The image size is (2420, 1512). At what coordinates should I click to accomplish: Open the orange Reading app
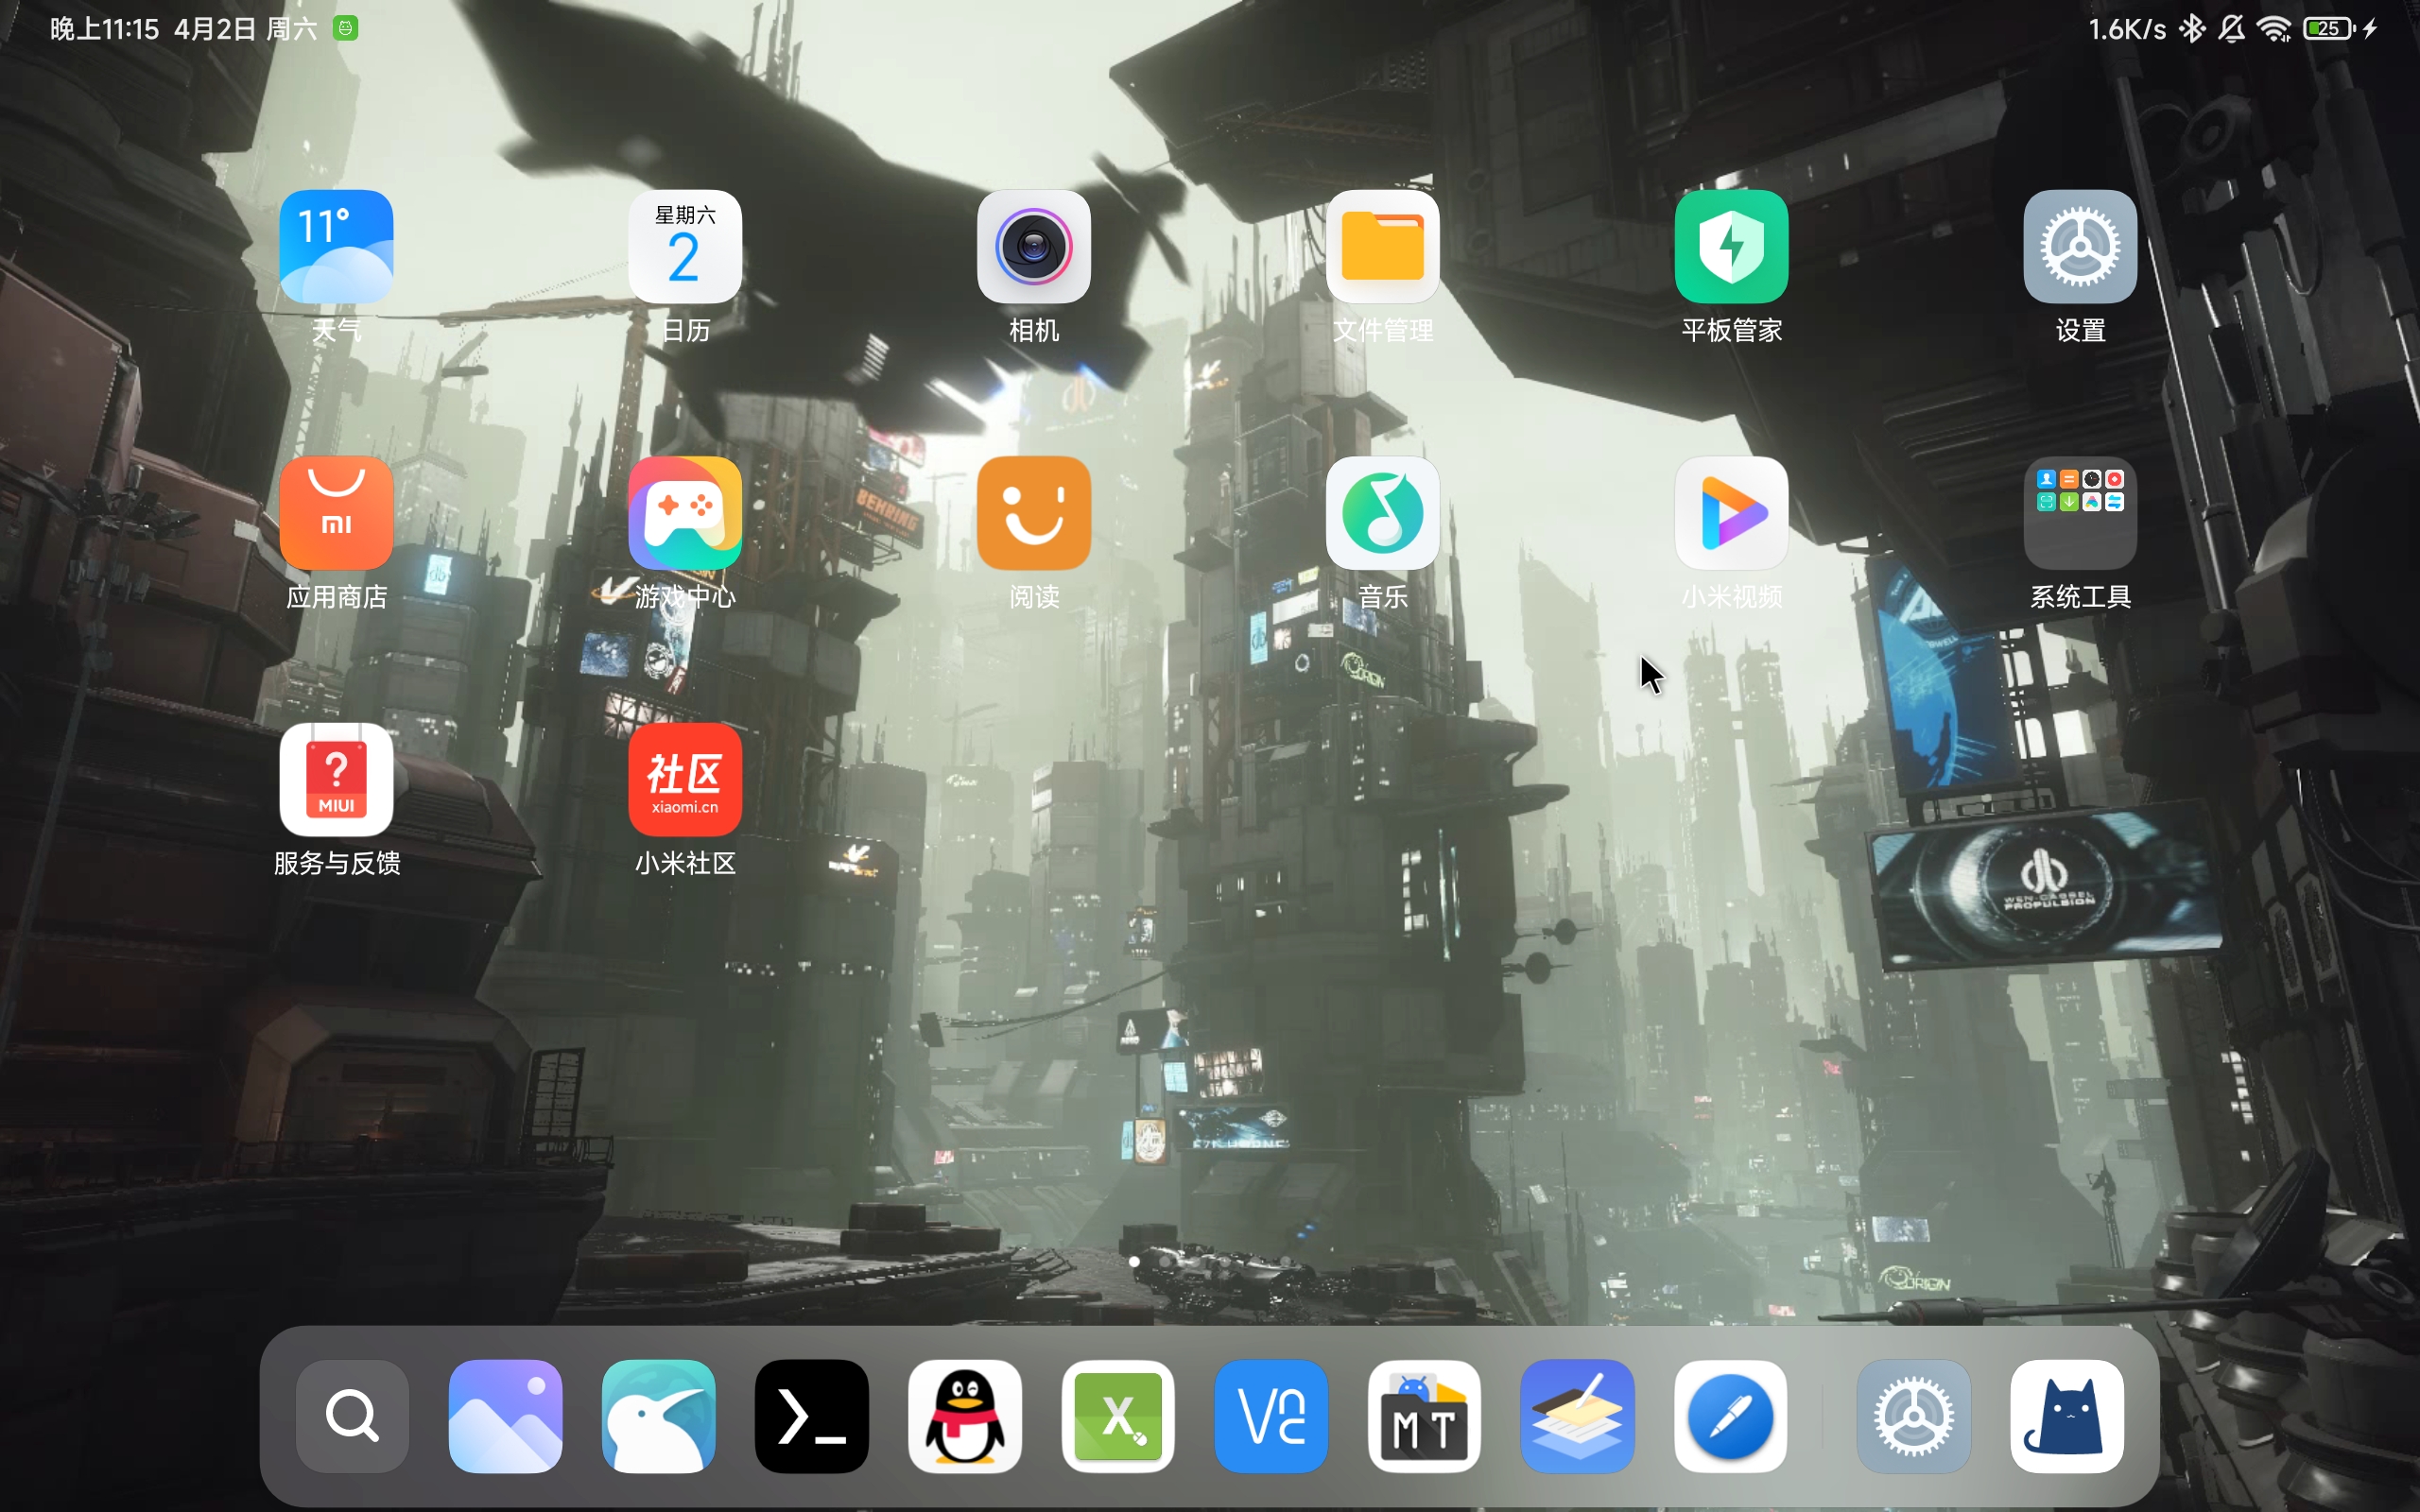[1033, 513]
